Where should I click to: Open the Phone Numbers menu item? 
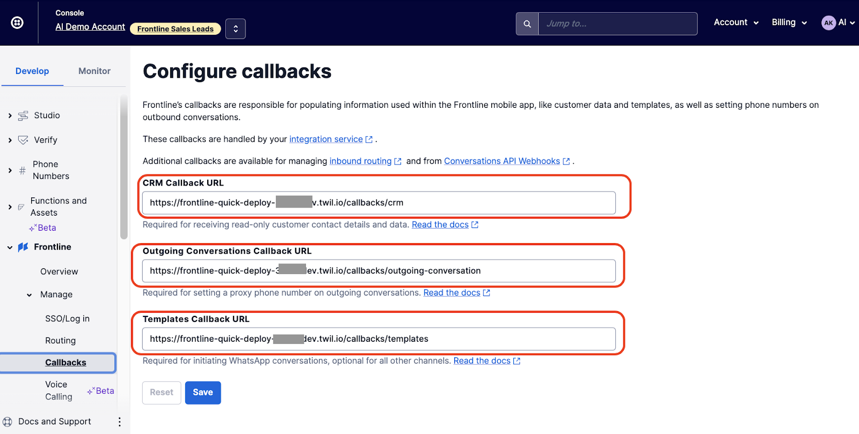click(x=51, y=170)
